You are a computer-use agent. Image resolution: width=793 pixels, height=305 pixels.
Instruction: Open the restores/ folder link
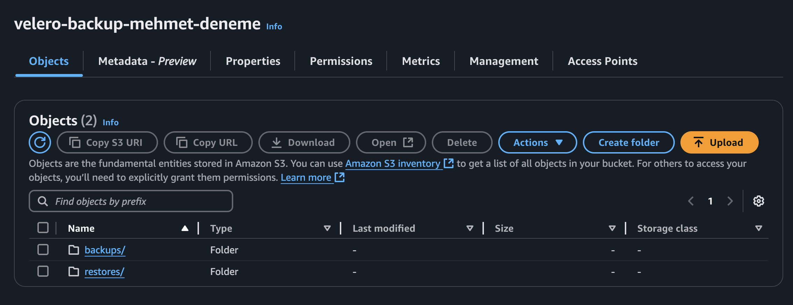pyautogui.click(x=105, y=271)
